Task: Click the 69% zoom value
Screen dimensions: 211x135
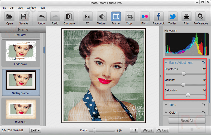Action: pyautogui.click(x=120, y=131)
